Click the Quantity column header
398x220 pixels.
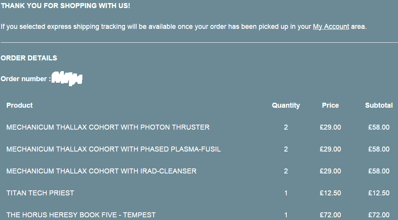pos(286,105)
